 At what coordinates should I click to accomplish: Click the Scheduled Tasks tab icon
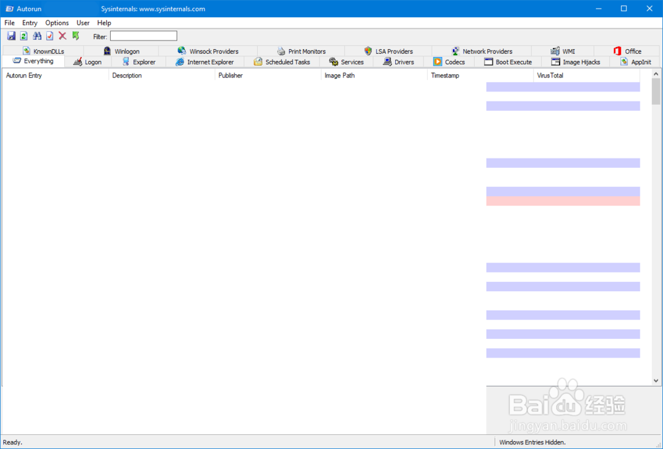tap(258, 62)
